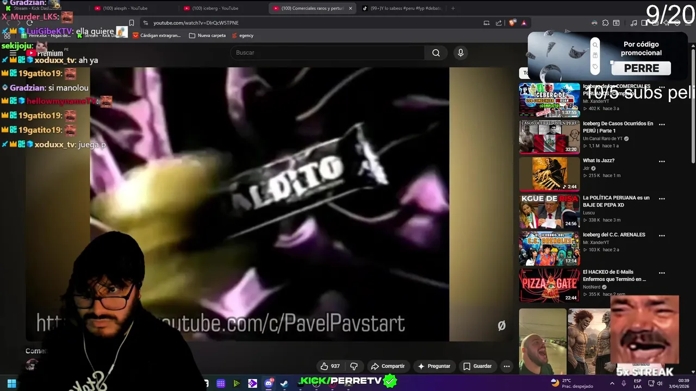Show hidden system tray icons chevron
696x391 pixels.
(612, 383)
